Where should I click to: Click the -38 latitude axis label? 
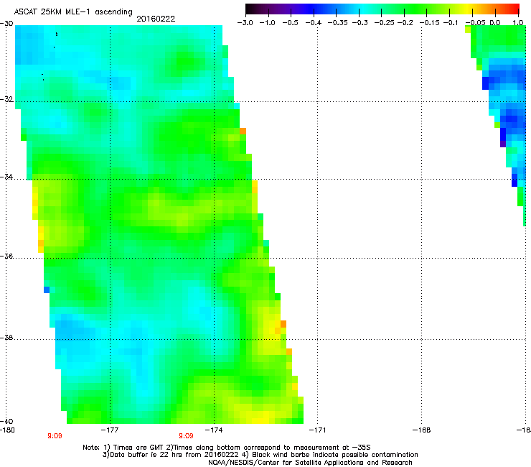pos(6,338)
